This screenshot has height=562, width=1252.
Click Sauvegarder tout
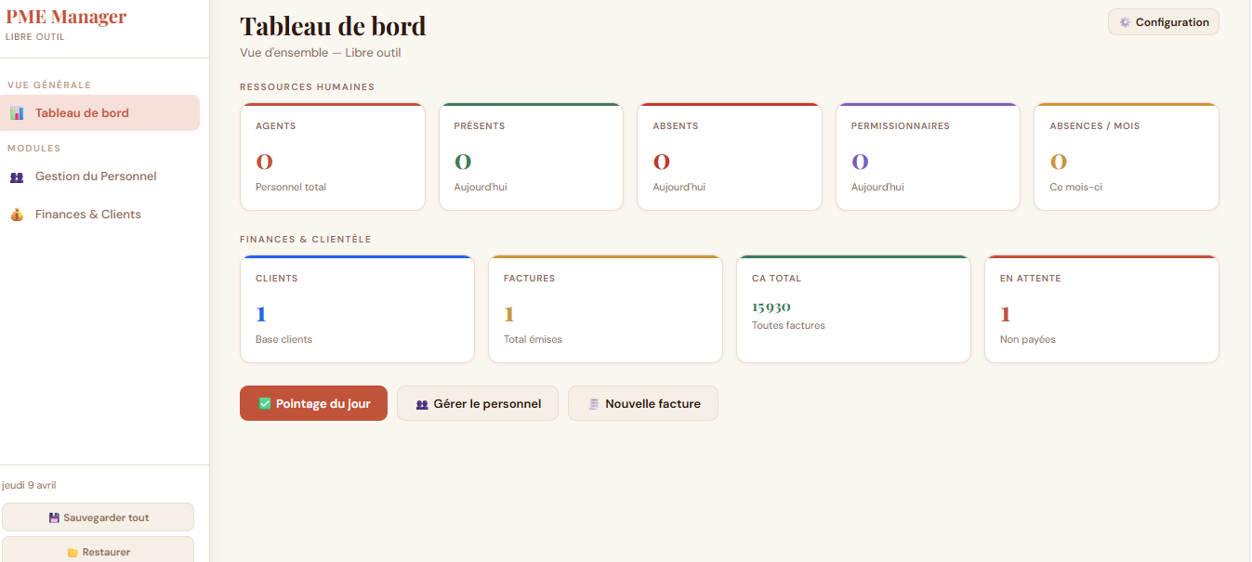point(98,516)
